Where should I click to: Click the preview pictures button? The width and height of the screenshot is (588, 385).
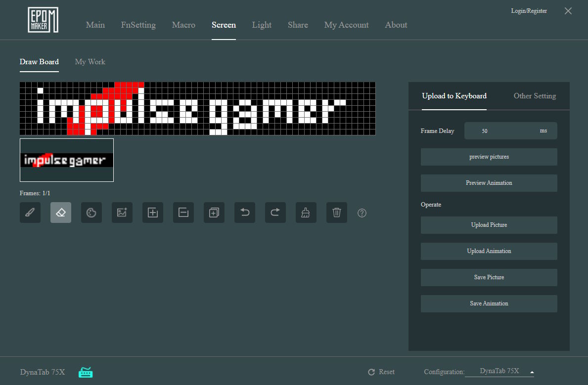click(x=489, y=157)
